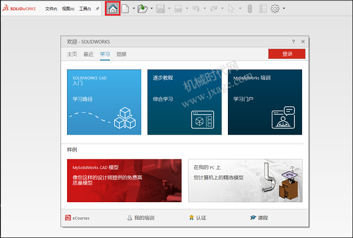Click the Print icon
The width and height of the screenshot is (353, 238).
[178, 9]
